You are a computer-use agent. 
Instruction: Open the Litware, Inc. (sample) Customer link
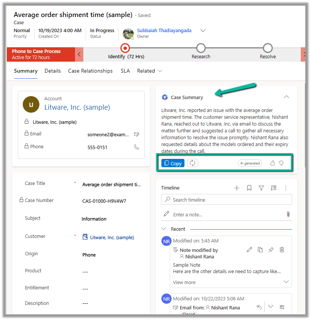point(112,238)
